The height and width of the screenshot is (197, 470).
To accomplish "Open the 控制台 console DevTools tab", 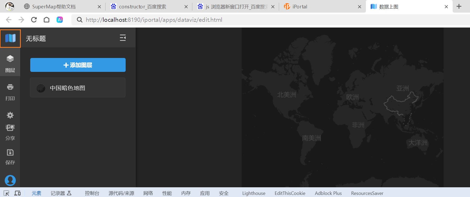I will coord(92,193).
